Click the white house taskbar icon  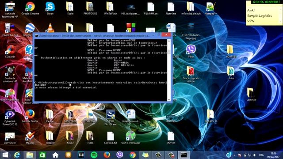click(x=55, y=155)
